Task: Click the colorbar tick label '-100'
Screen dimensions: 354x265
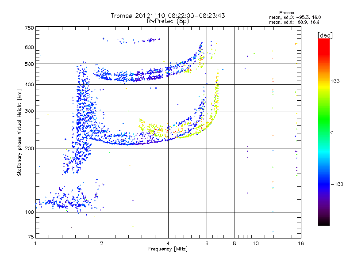Action: click(x=337, y=184)
